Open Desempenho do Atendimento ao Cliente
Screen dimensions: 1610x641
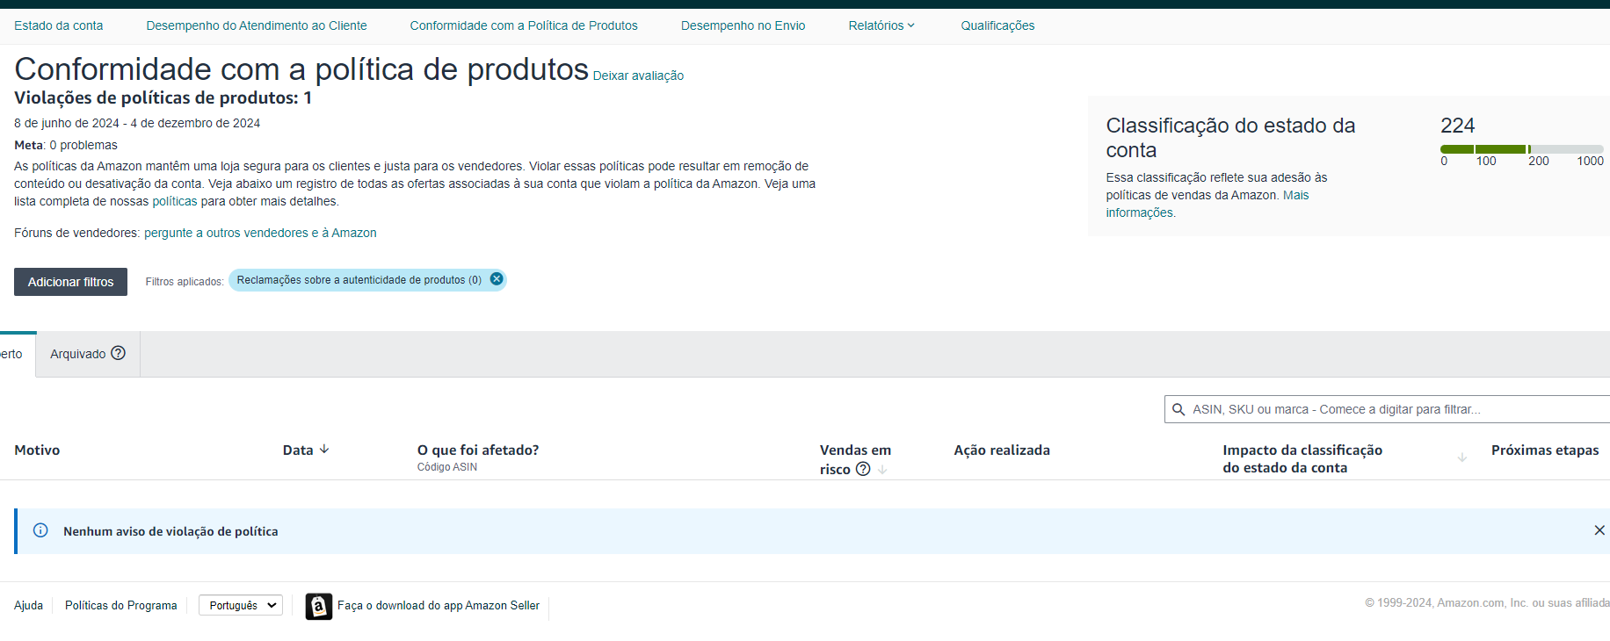pyautogui.click(x=257, y=25)
